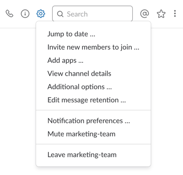Select Mute marketing-team
This screenshot has width=183, height=175.
tap(93, 134)
